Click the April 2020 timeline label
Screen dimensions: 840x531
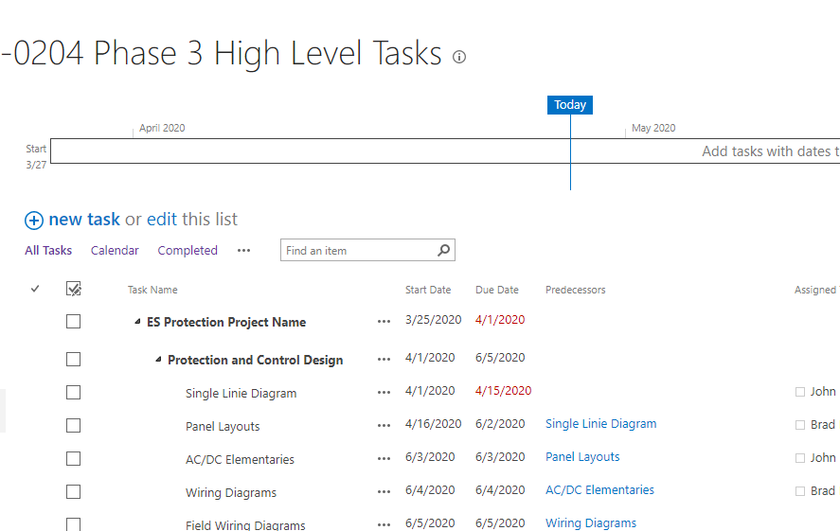162,128
